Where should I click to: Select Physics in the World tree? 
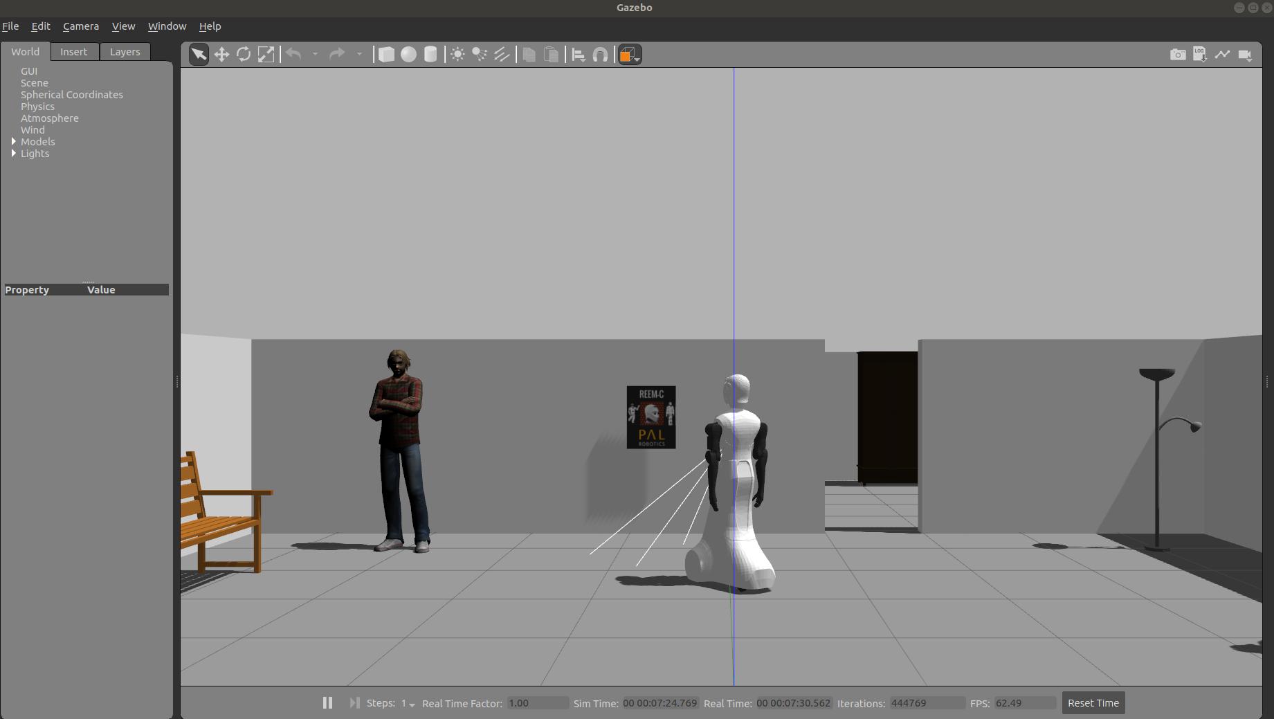pos(37,107)
